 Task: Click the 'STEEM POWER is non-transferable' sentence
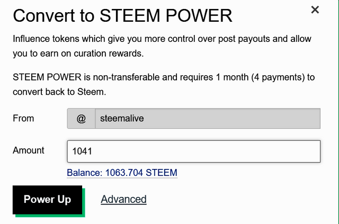pos(87,77)
